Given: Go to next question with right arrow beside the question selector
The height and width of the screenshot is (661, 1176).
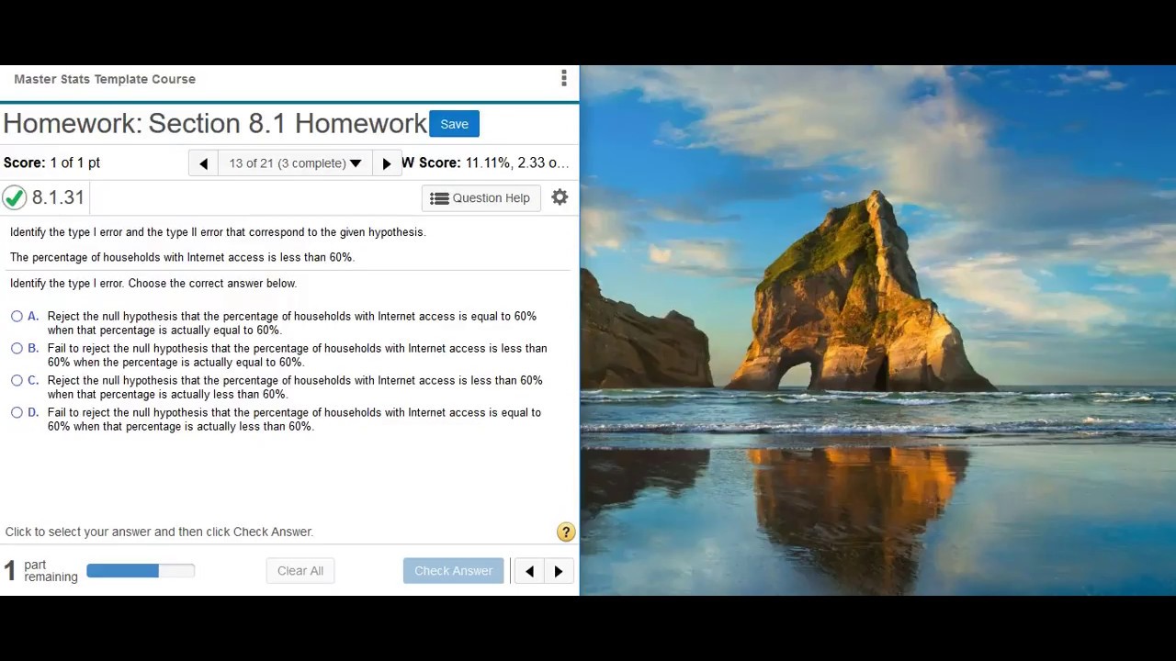Looking at the screenshot, I should pyautogui.click(x=386, y=163).
